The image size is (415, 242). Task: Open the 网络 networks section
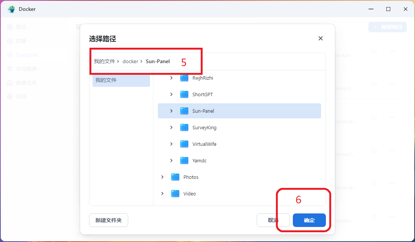tap(19, 96)
